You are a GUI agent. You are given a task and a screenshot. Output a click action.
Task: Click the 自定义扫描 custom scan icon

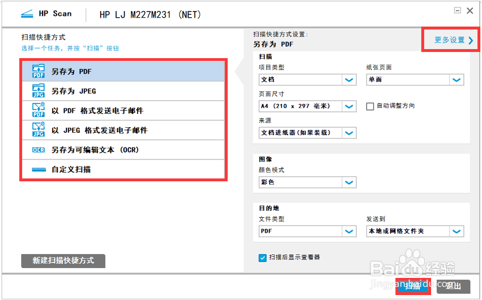coord(38,169)
